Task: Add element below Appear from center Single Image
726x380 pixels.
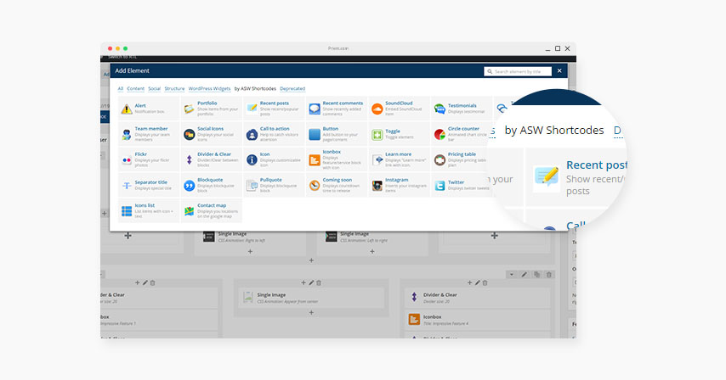Action: (311, 313)
